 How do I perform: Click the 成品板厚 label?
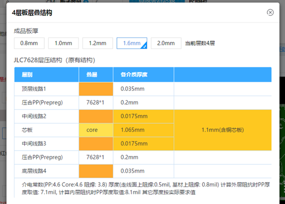(x=26, y=31)
